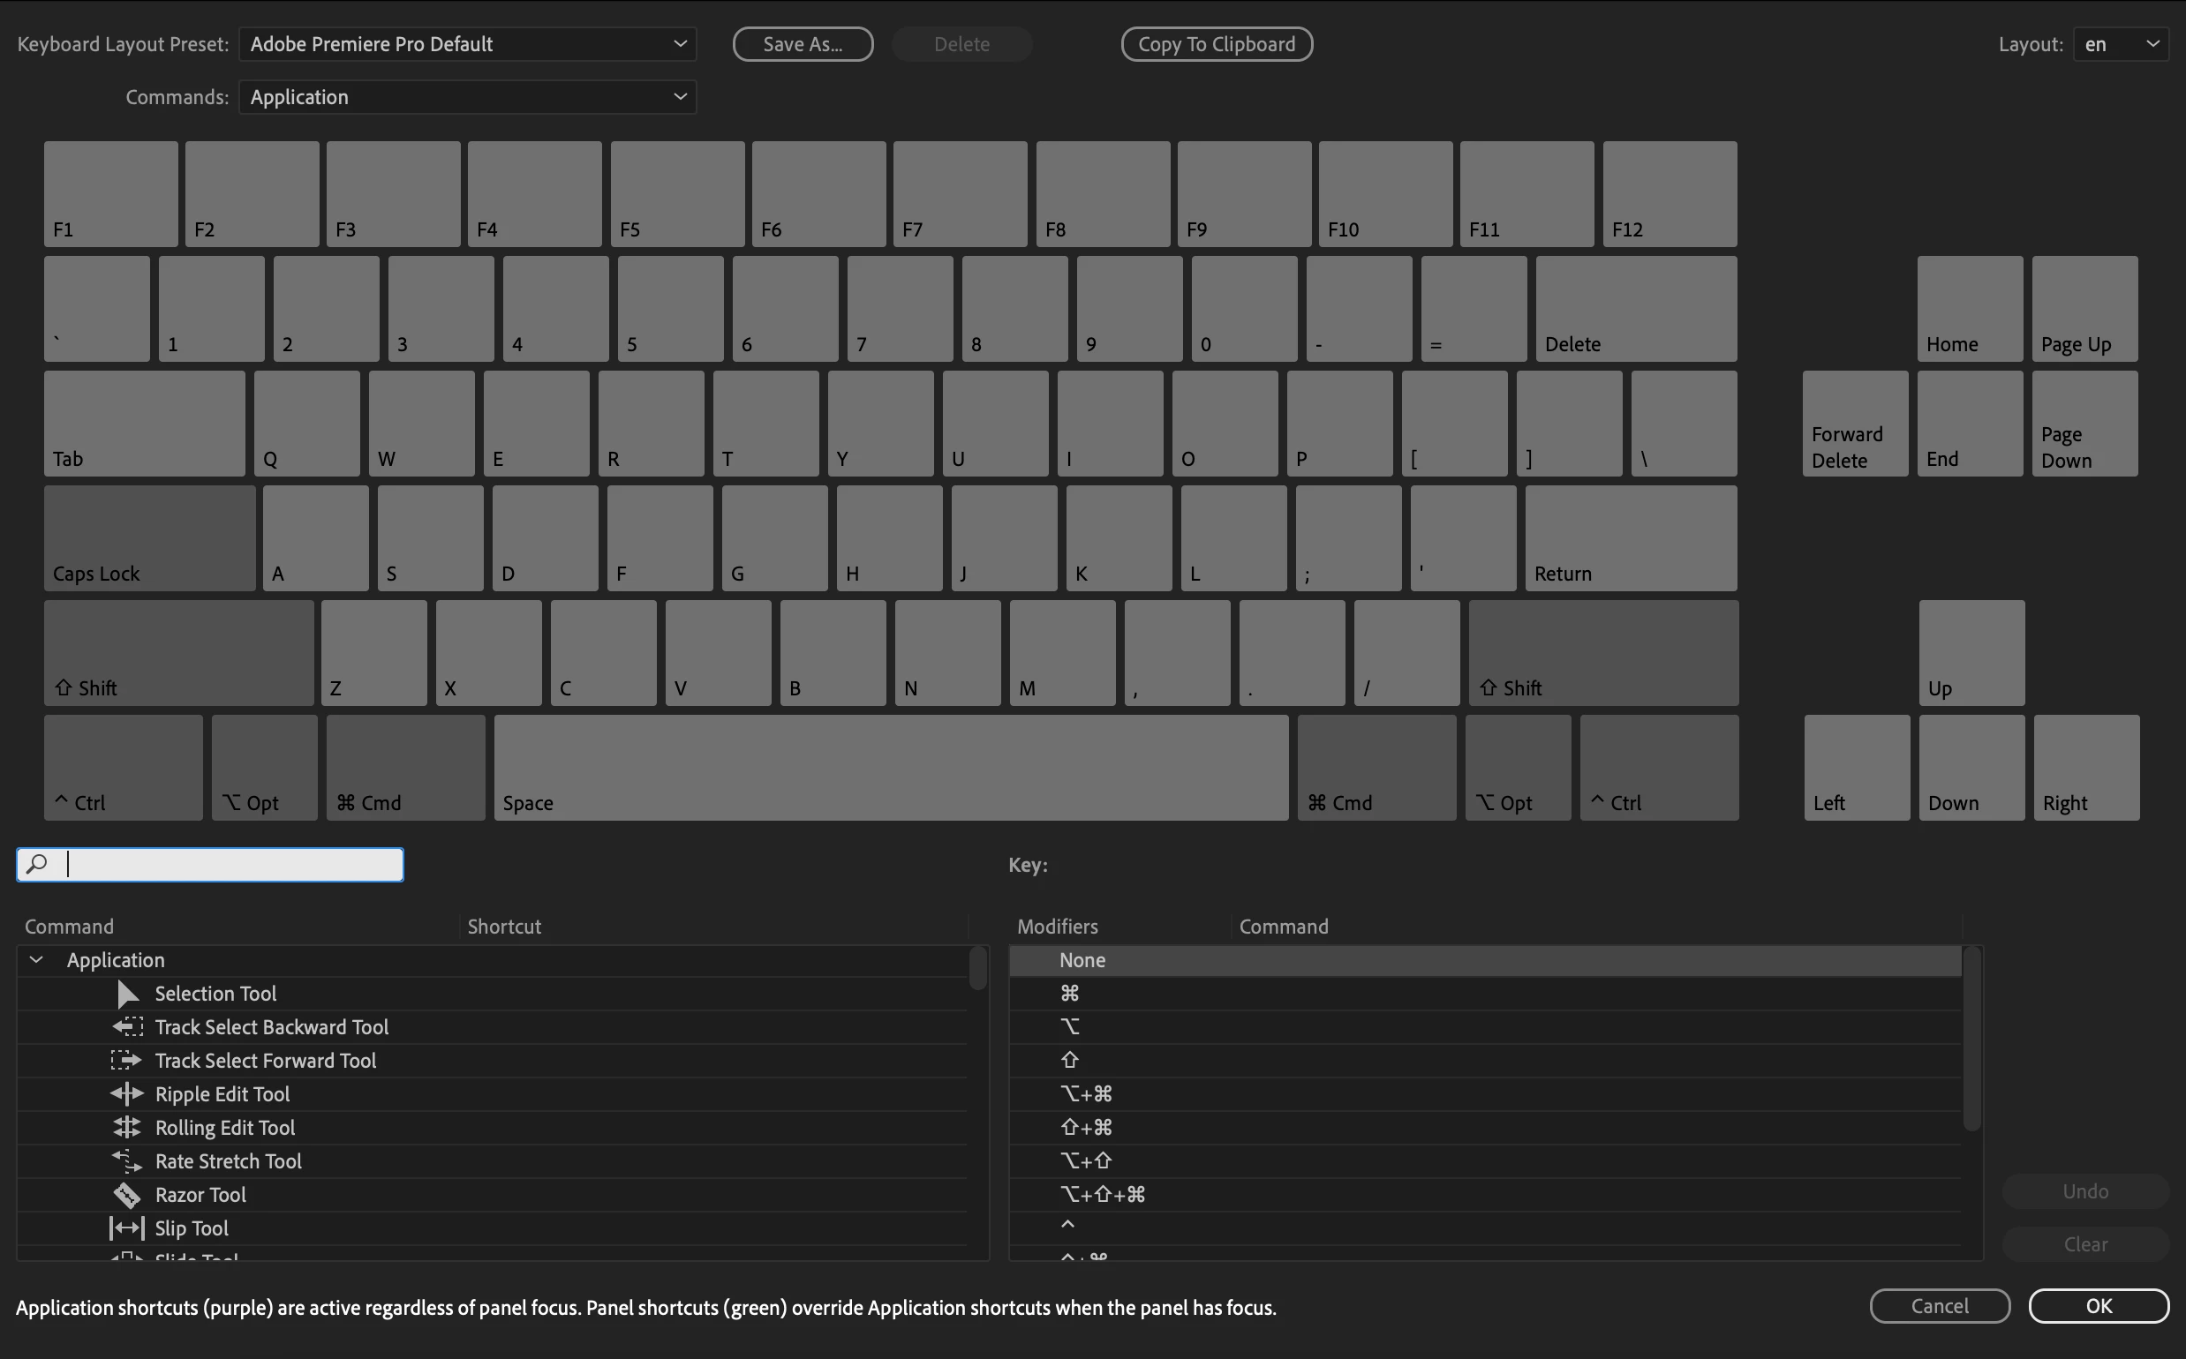Viewport: 2186px width, 1359px height.
Task: Toggle the left Shift modifier key
Action: pyautogui.click(x=178, y=652)
